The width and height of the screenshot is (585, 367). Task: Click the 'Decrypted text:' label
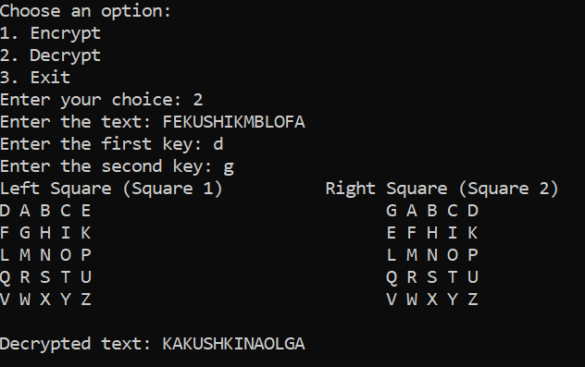pos(75,345)
